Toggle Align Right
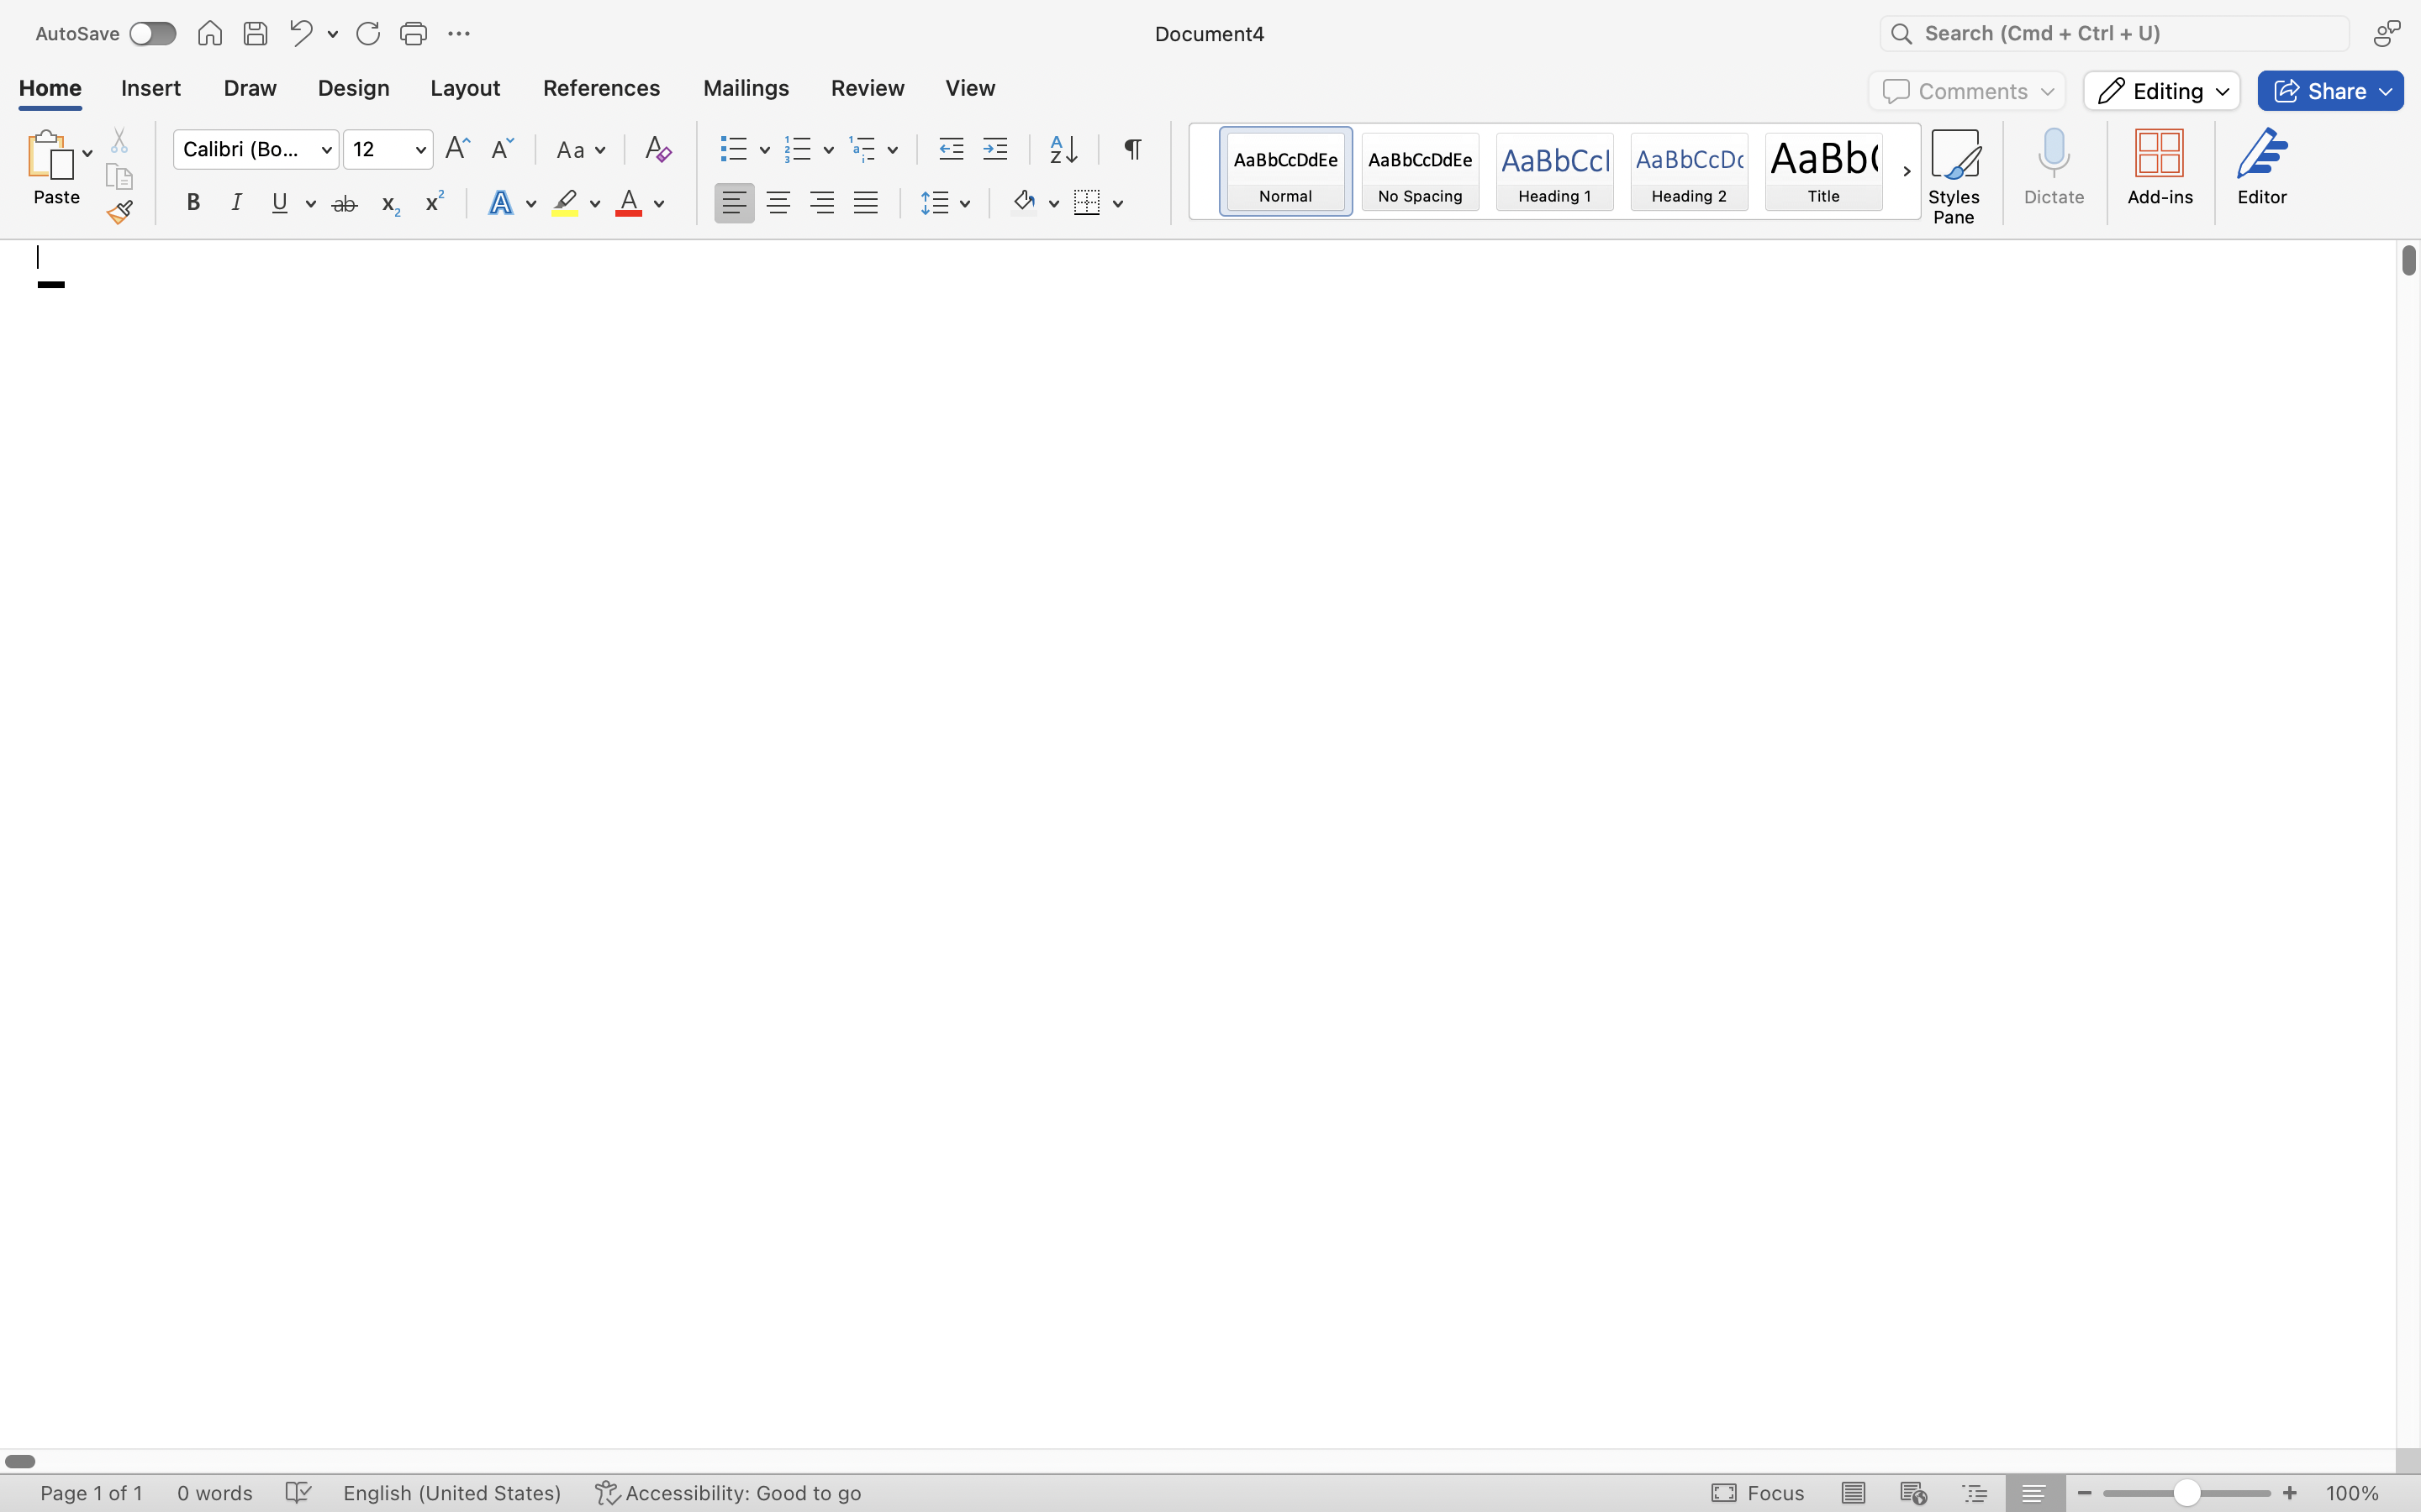Screen dimensions: 2421x1512 click(821, 203)
